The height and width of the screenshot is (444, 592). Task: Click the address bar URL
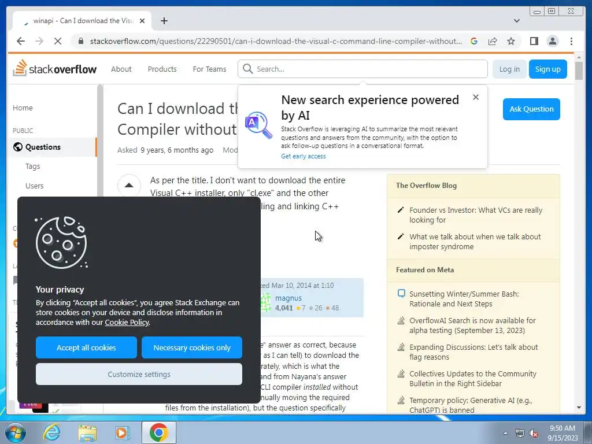coord(276,41)
